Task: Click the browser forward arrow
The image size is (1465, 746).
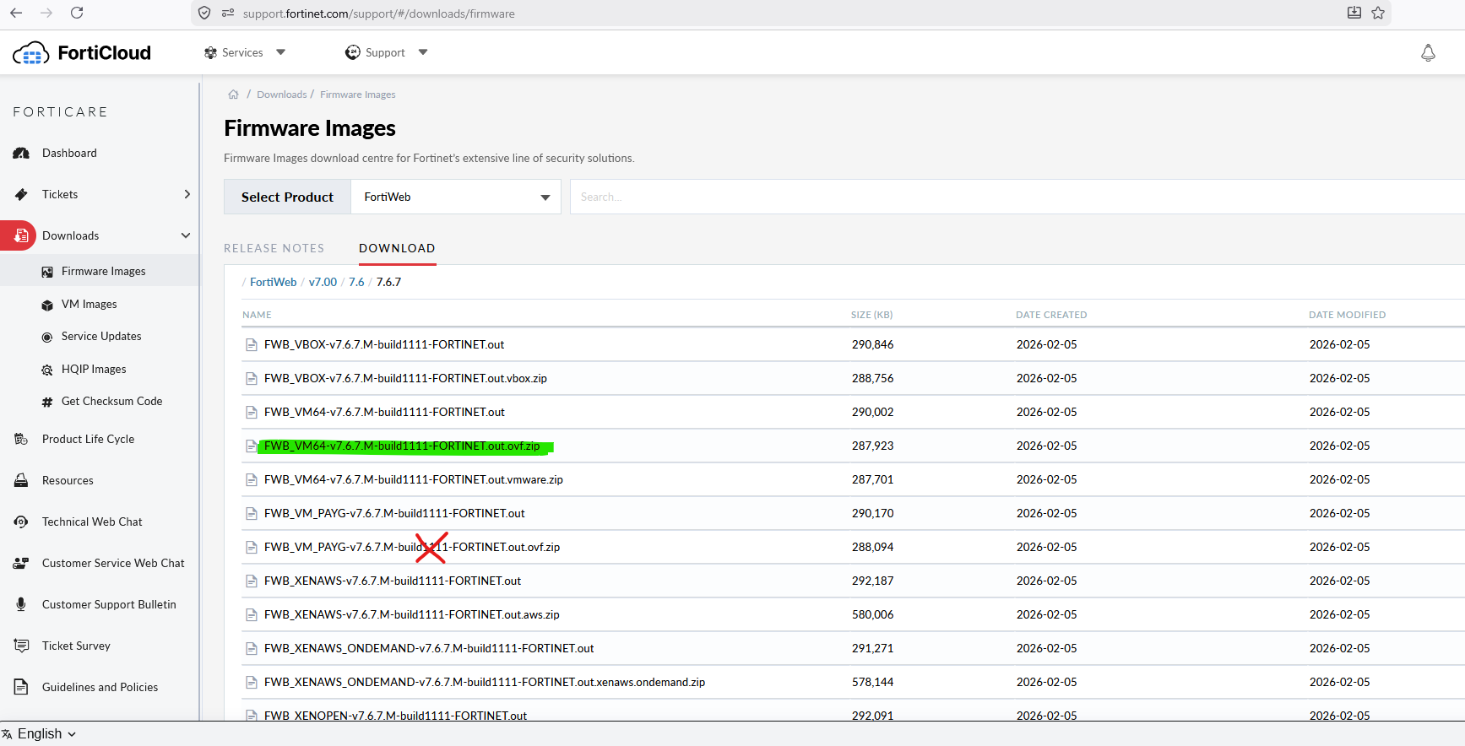Action: (x=46, y=13)
